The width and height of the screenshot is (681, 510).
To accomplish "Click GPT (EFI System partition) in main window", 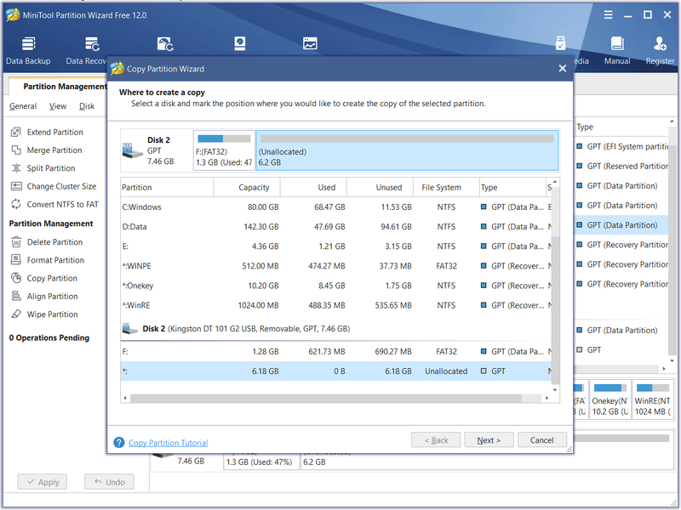I will click(x=623, y=146).
